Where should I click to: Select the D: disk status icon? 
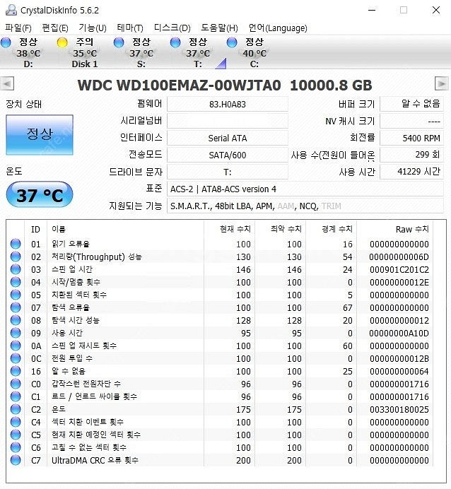pos(6,42)
